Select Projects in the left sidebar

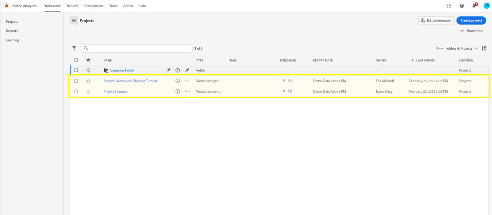tap(12, 22)
